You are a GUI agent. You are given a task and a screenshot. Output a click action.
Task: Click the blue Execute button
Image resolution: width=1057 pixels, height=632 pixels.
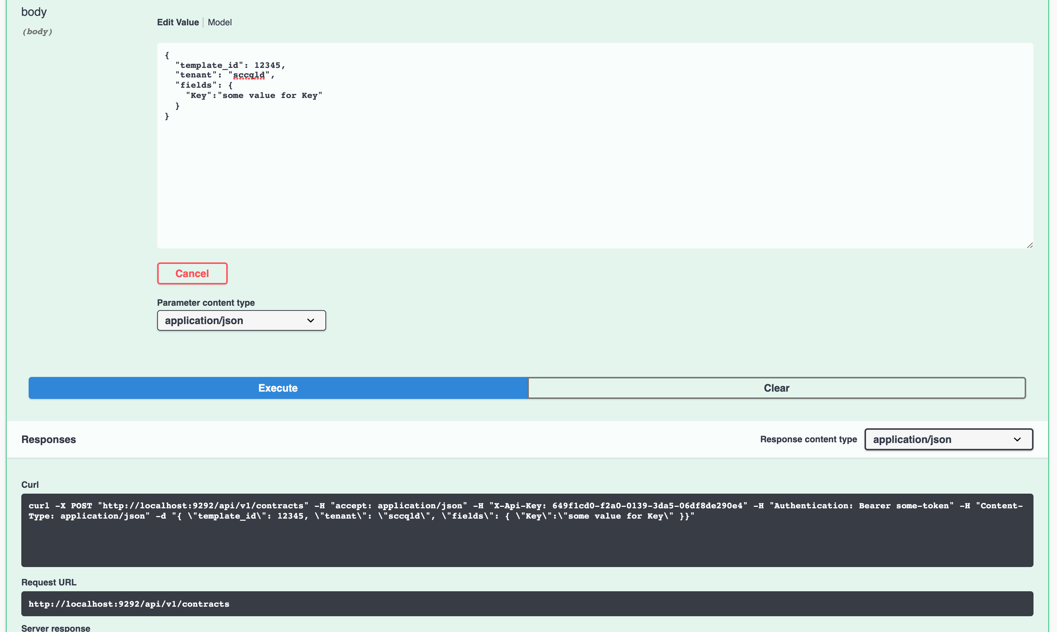[x=278, y=388]
